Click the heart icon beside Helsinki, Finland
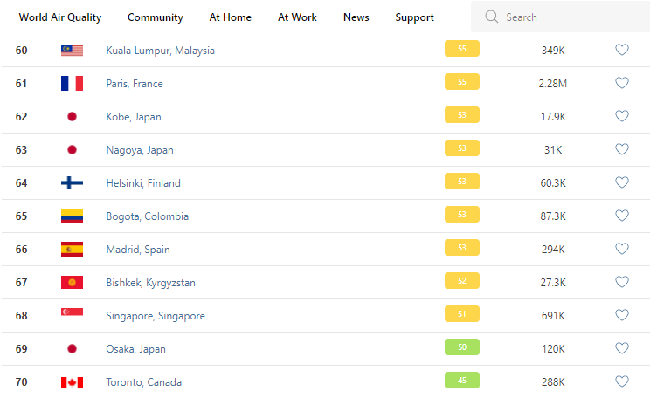 click(x=622, y=182)
